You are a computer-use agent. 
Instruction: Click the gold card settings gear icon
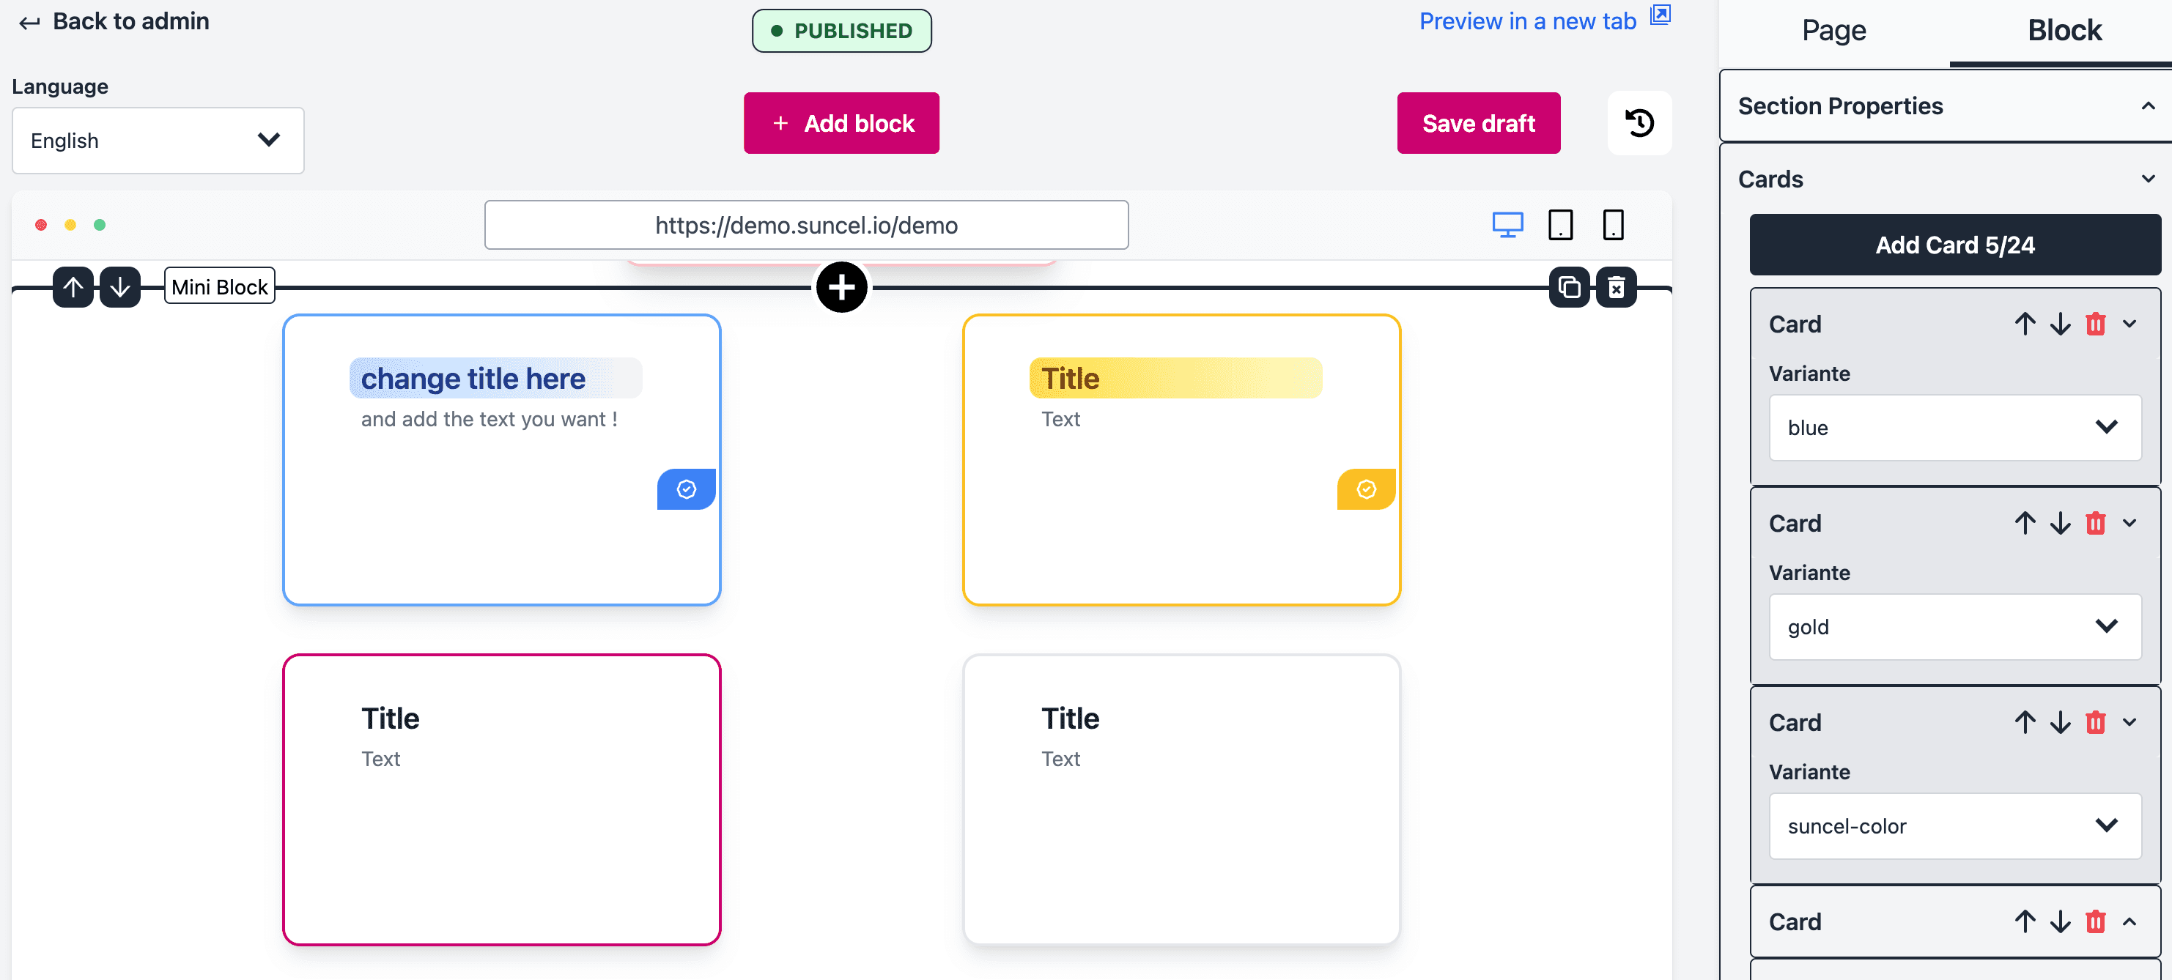(1367, 489)
